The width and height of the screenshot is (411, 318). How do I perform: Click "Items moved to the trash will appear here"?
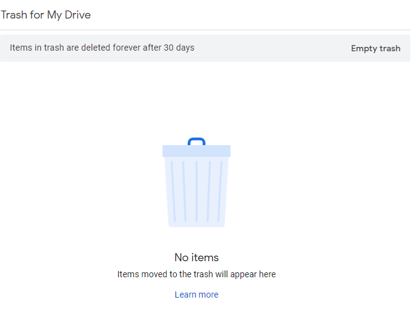[x=197, y=274]
